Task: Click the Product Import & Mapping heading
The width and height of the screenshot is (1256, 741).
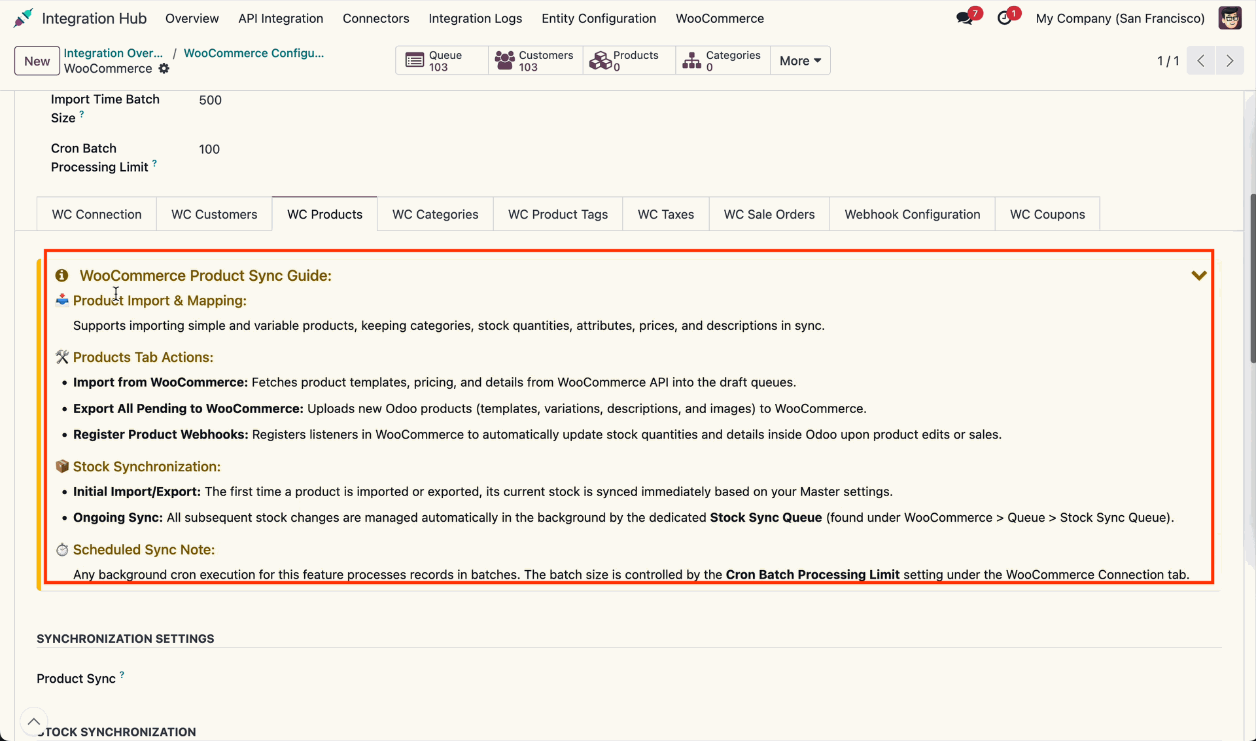Action: point(160,300)
